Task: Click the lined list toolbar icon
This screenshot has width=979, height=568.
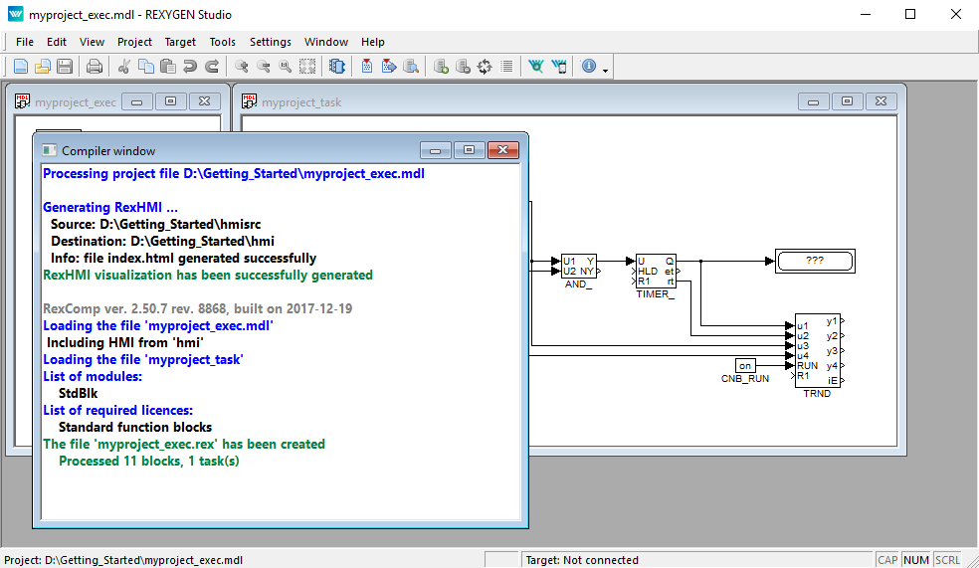Action: 506,67
